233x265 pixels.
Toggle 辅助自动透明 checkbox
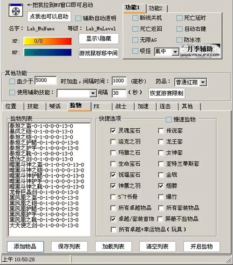pos(78,18)
